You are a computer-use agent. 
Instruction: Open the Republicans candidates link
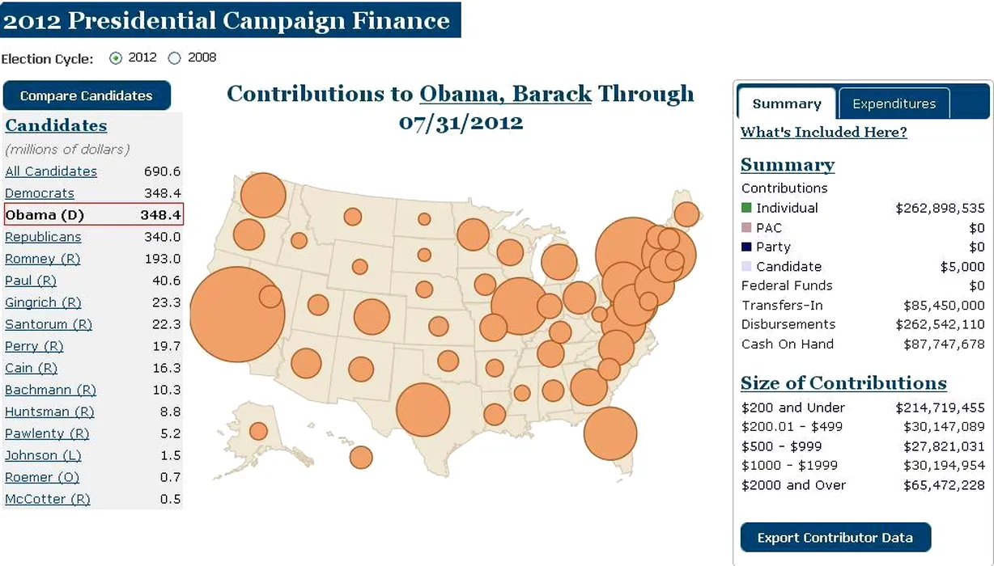point(43,237)
